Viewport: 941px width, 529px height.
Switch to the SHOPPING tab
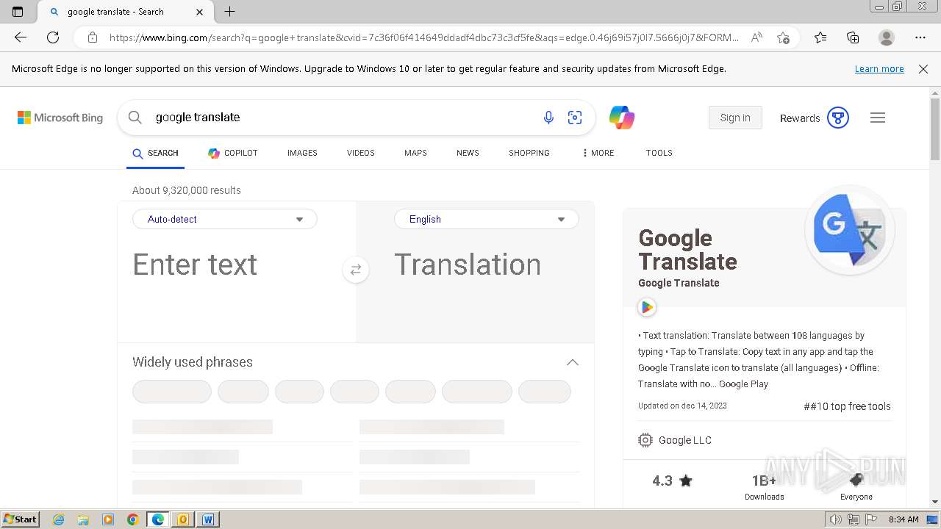click(x=529, y=153)
